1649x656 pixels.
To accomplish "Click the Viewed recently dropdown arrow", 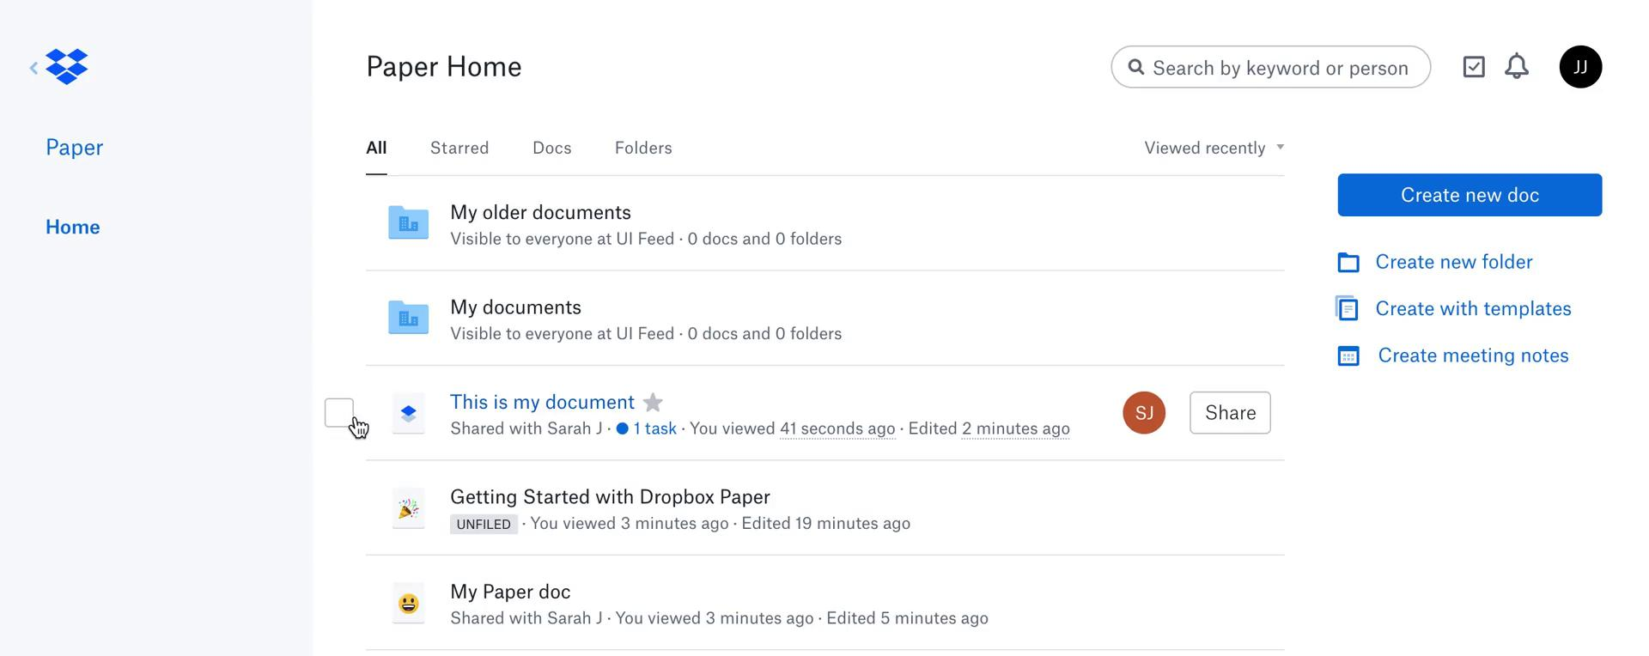I will point(1281,147).
